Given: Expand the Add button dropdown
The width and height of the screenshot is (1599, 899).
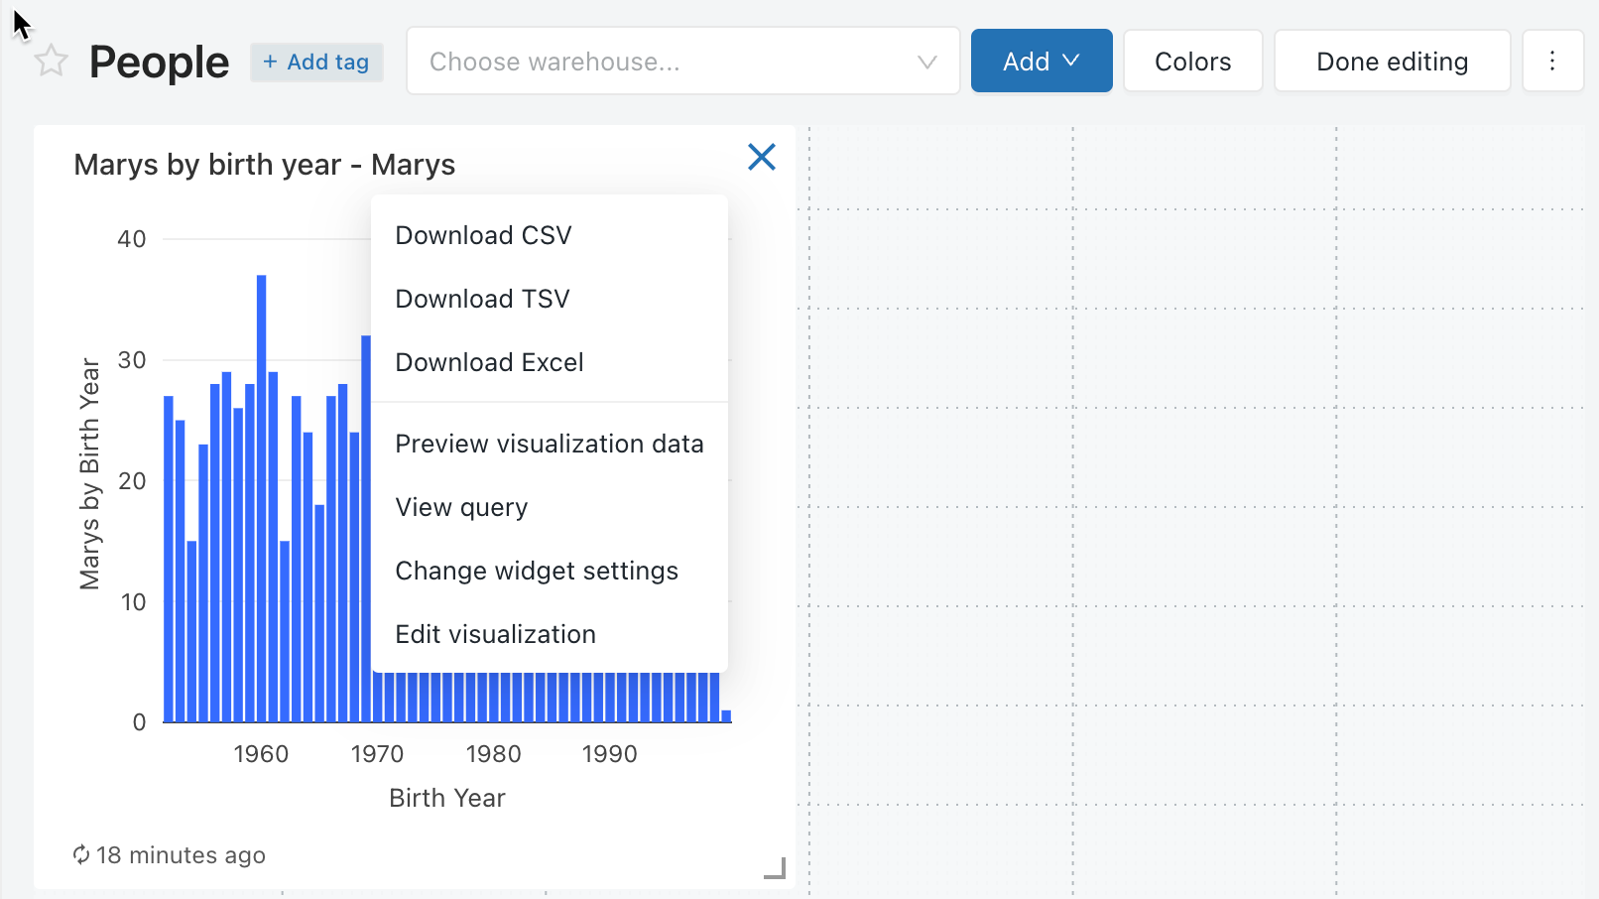Looking at the screenshot, I should [1042, 61].
